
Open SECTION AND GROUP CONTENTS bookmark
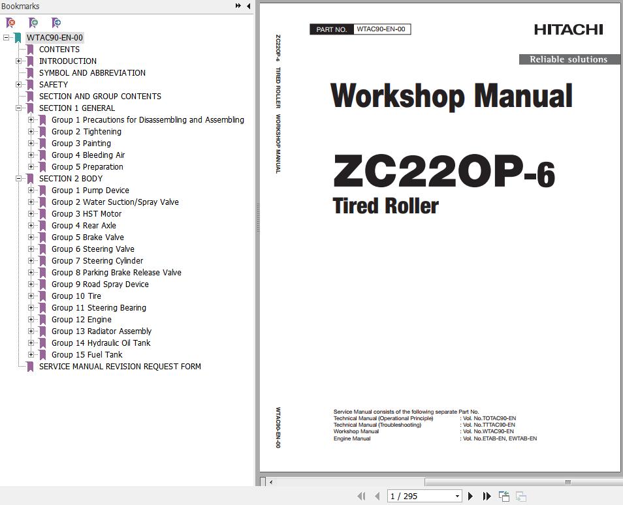point(100,97)
